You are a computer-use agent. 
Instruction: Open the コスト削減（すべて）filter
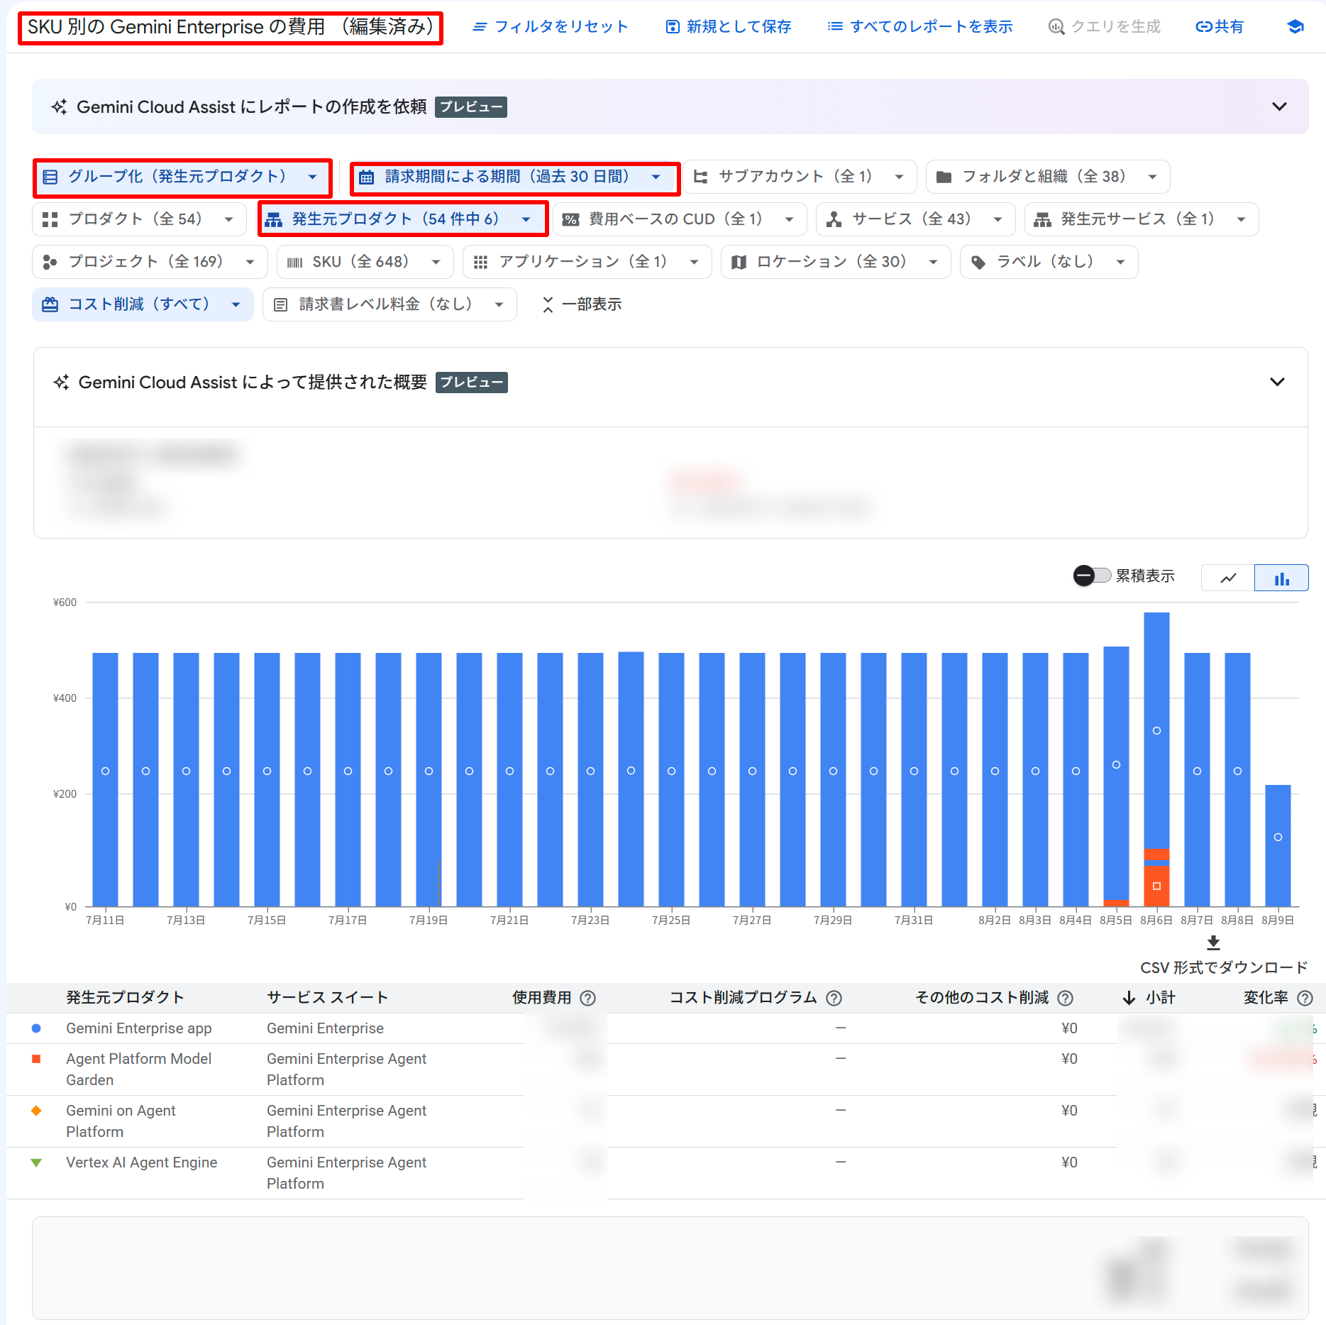143,304
